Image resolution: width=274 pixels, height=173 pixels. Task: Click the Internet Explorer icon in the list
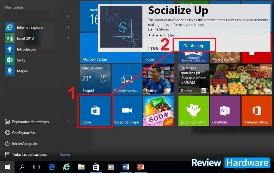tap(10, 27)
